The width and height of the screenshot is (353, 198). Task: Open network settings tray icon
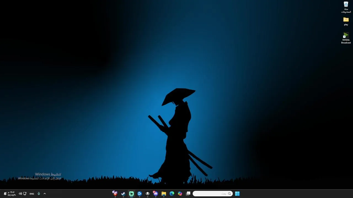pos(25,194)
